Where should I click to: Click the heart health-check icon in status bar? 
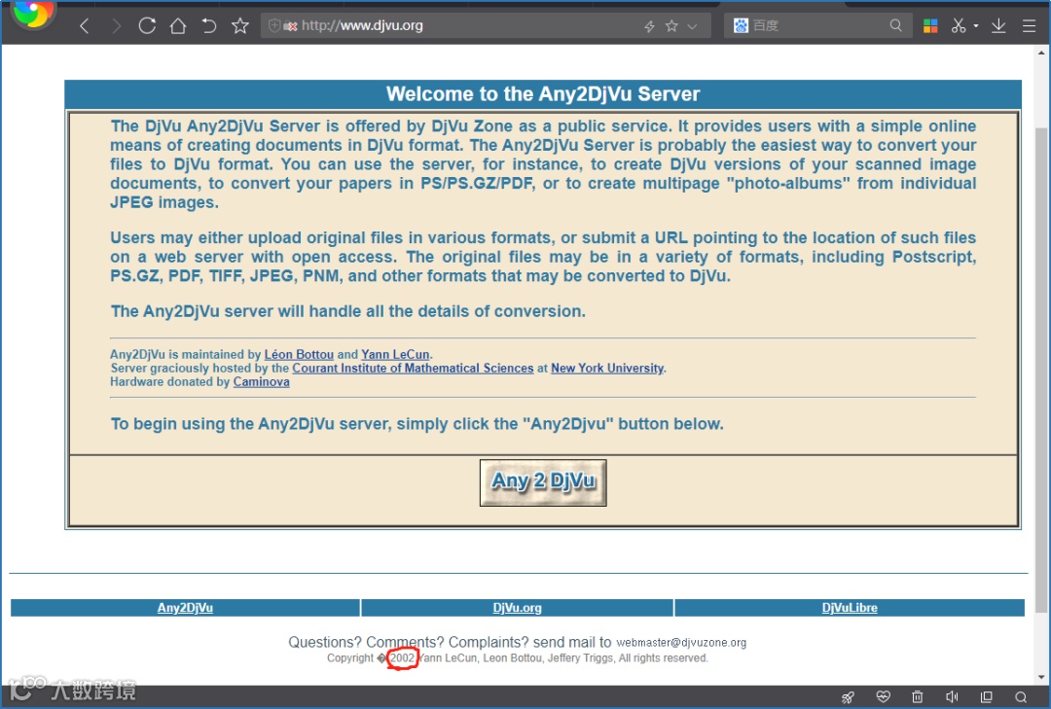(883, 697)
